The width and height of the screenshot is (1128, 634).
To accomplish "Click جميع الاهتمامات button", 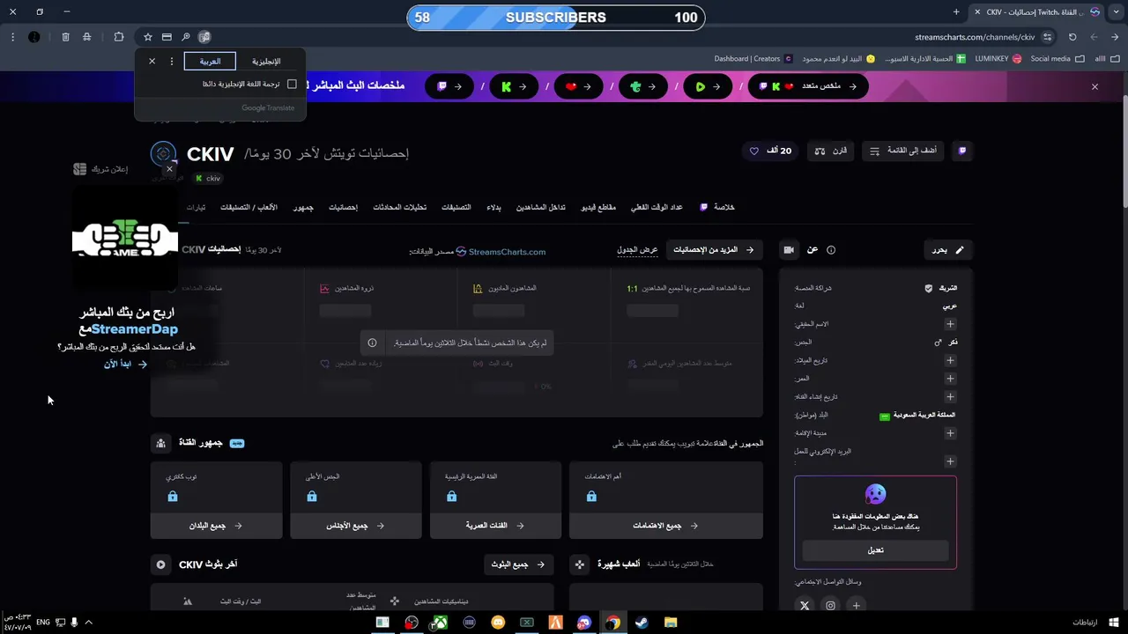I will point(666,526).
